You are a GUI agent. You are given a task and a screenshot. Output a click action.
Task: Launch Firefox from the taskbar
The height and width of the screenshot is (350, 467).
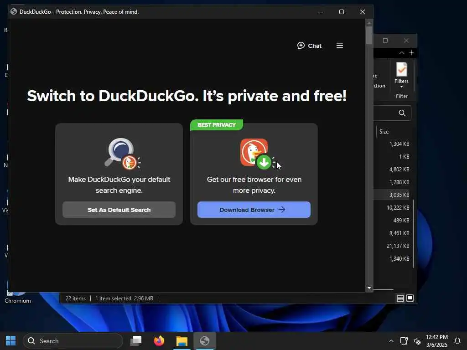(159, 341)
